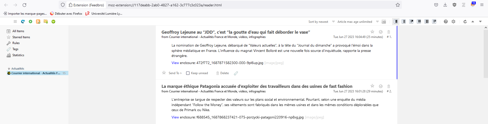Click View enclosure link for f688545 image

coord(175,117)
